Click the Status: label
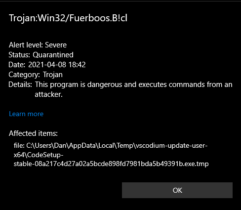This screenshot has width=241, height=210. tap(19, 55)
